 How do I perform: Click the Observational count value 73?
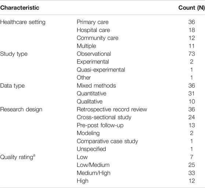(x=192, y=54)
